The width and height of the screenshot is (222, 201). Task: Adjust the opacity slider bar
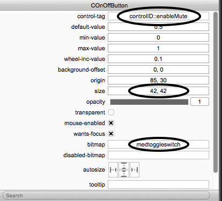pos(149,102)
